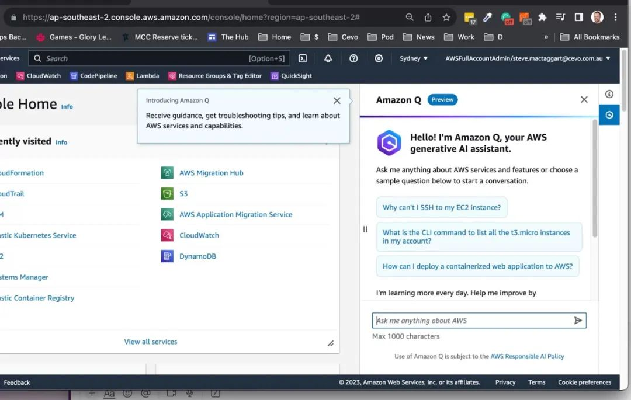Image resolution: width=631 pixels, height=400 pixels.
Task: Dismiss the Introducing Amazon Q popup
Action: coord(337,100)
